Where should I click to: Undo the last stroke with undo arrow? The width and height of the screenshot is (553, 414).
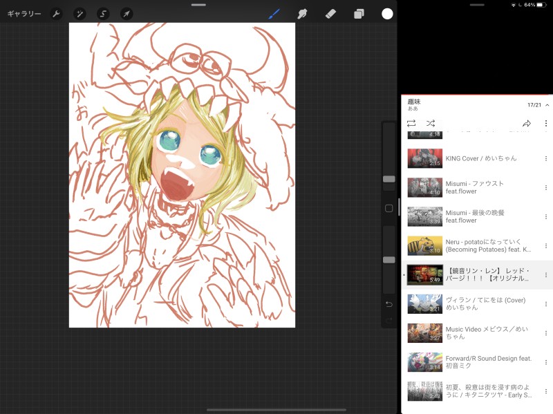[x=389, y=304]
